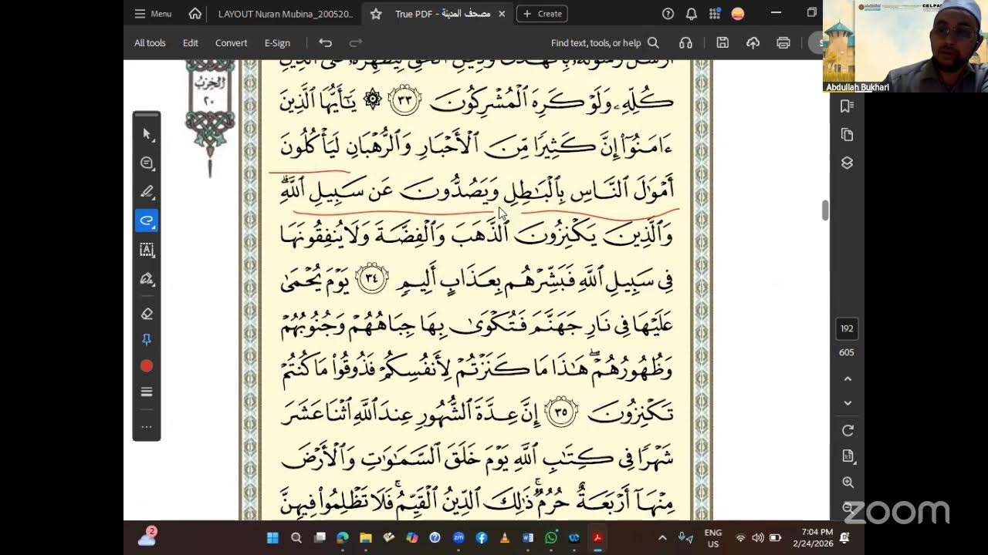
Task: Open All tools panel
Action: point(150,43)
